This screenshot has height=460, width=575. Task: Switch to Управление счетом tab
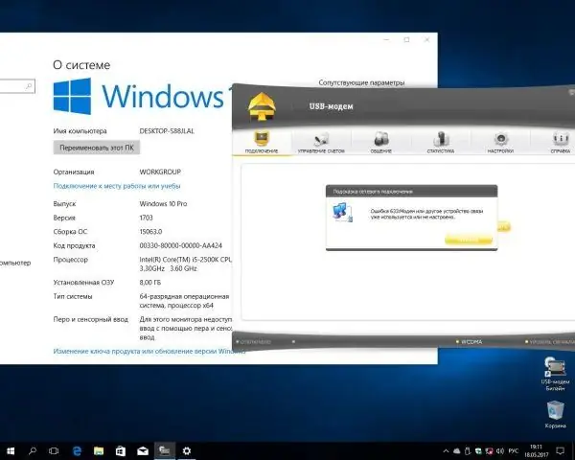[x=321, y=142]
